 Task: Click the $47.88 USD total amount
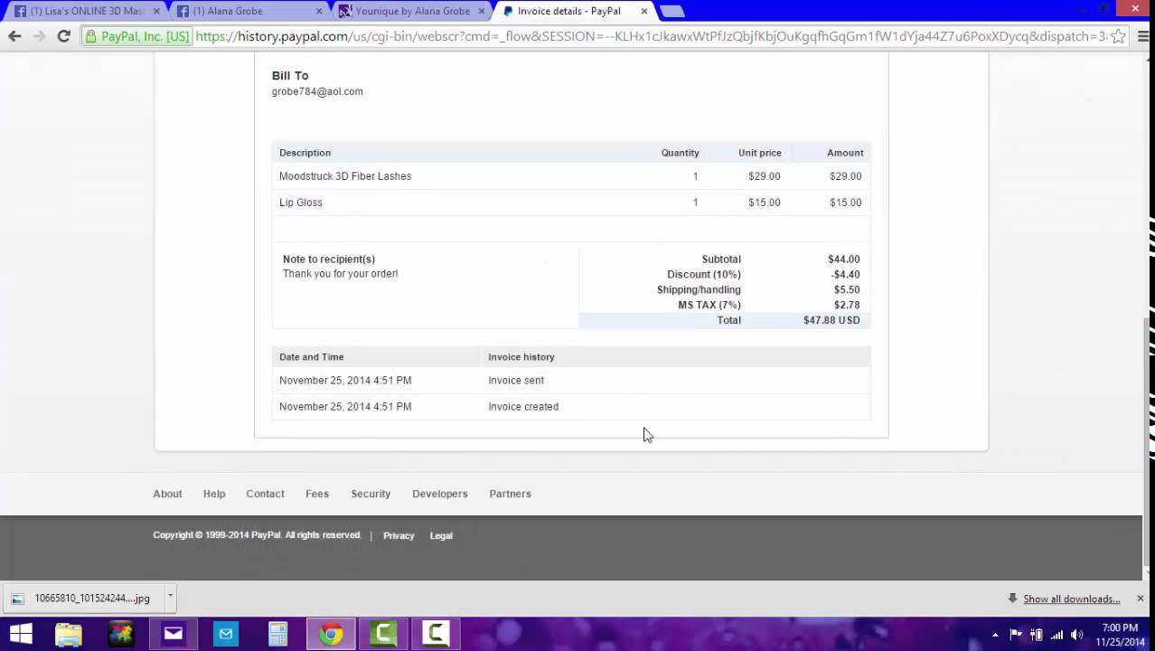(831, 320)
